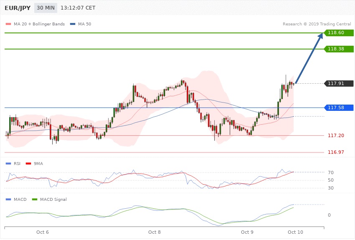Click the Oct 8 date marker
355x240 pixels.
pos(155,232)
